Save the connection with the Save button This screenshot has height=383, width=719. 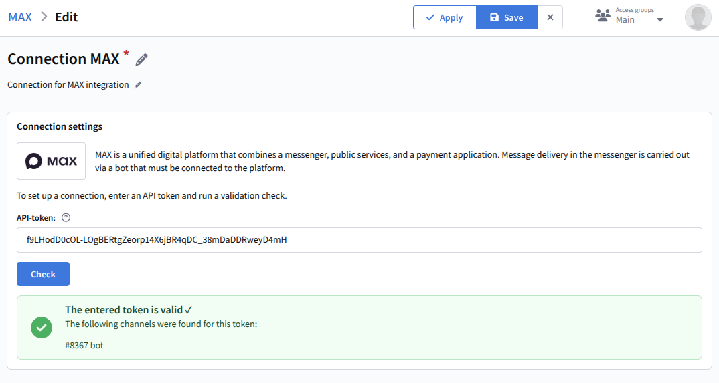coord(506,17)
